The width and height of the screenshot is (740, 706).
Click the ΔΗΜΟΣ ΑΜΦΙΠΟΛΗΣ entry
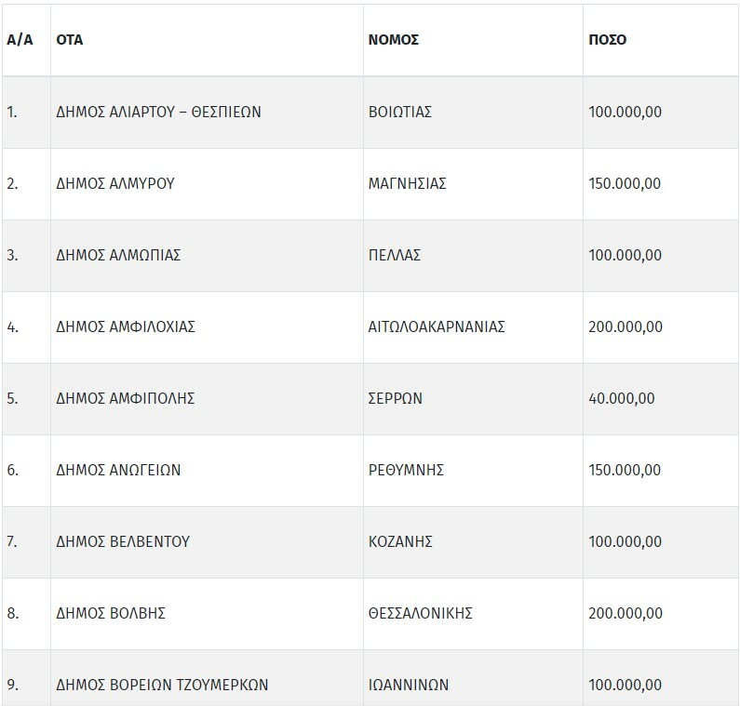coord(125,398)
